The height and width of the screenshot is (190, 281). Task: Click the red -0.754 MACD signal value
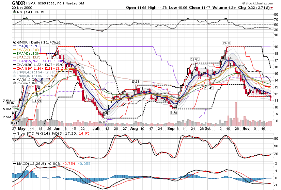pyautogui.click(x=69, y=164)
